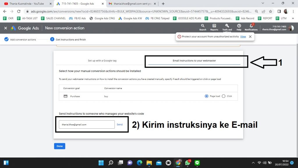Close the New conversion action page

coord(6,28)
